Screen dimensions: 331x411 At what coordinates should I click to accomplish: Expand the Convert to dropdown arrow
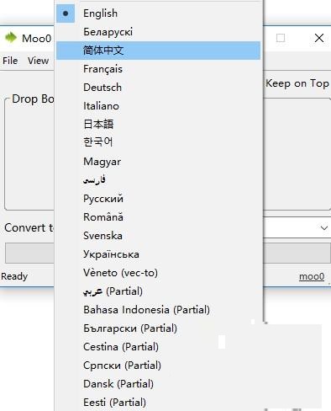[x=324, y=227]
